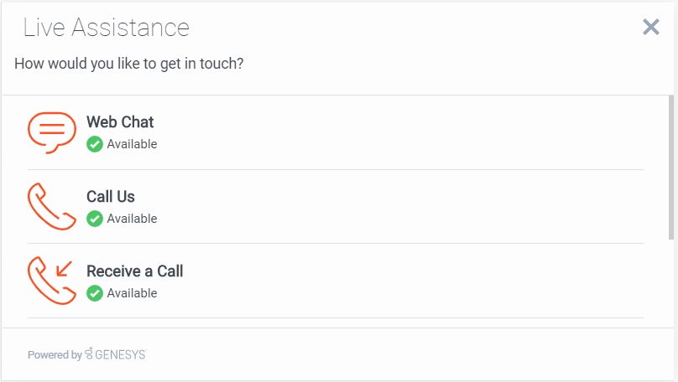Image resolution: width=678 pixels, height=382 pixels.
Task: Click the green checkmark under Call Us
Action: [x=95, y=219]
